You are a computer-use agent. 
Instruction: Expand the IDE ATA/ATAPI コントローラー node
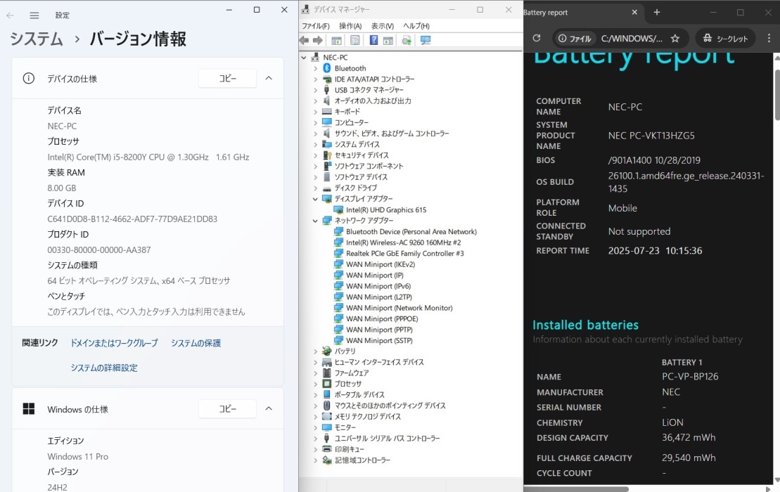click(x=315, y=79)
